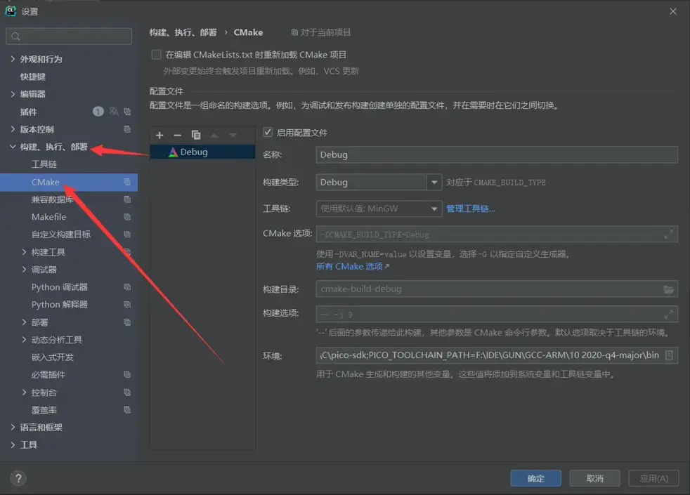Open the build directory folder browser
This screenshot has height=495, width=690.
[670, 289]
